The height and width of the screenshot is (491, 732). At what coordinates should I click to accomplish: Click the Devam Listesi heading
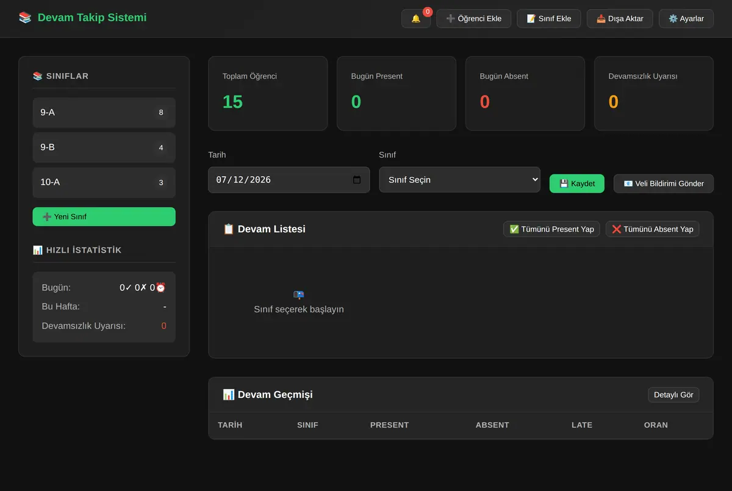264,229
